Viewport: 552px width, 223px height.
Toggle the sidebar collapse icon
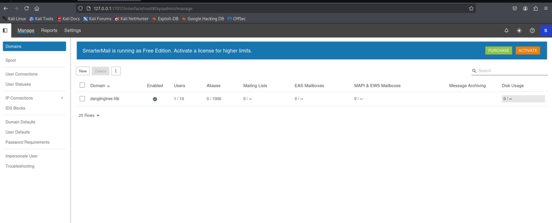point(5,31)
